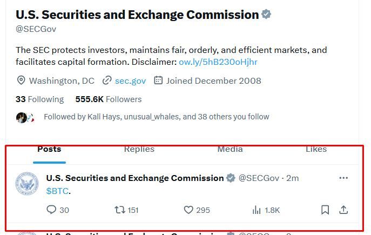Select the Likes tab
The image size is (371, 235).
(x=316, y=149)
